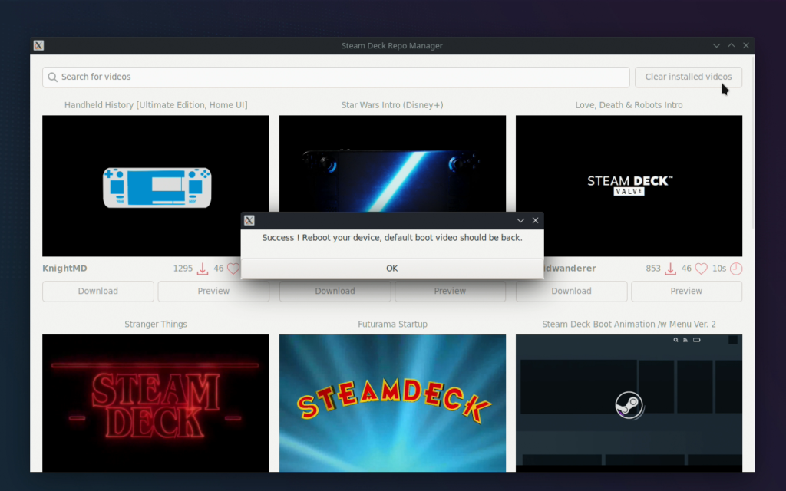Click the 10s duration value
The width and height of the screenshot is (786, 491).
[719, 268]
